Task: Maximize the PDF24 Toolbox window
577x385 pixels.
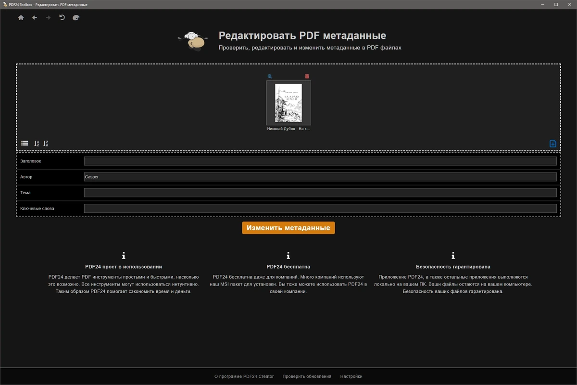Action: pos(556,4)
